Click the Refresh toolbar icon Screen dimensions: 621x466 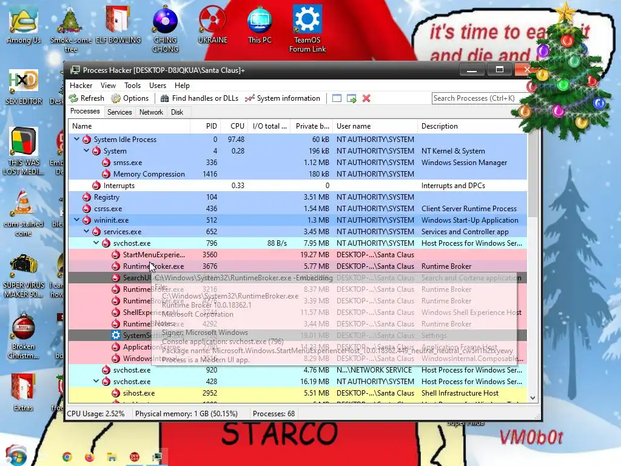(x=86, y=98)
